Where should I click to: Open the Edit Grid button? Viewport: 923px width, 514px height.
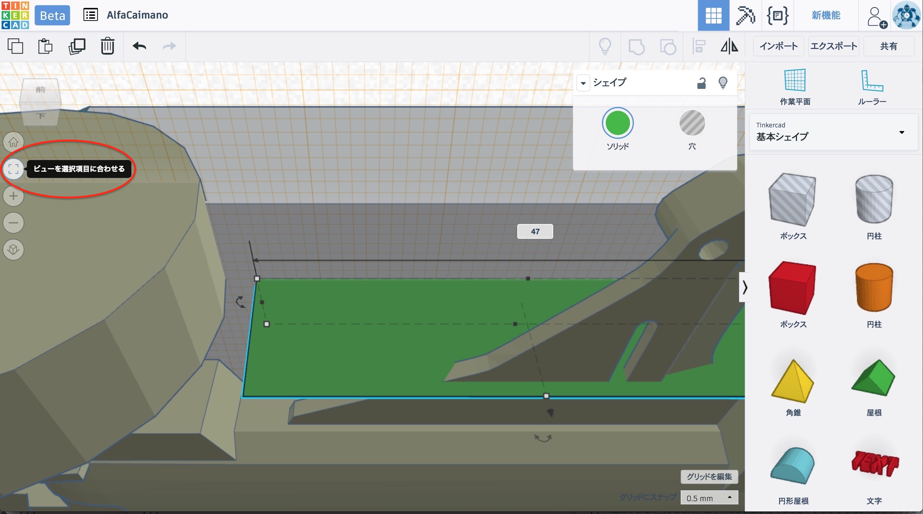pos(709,477)
